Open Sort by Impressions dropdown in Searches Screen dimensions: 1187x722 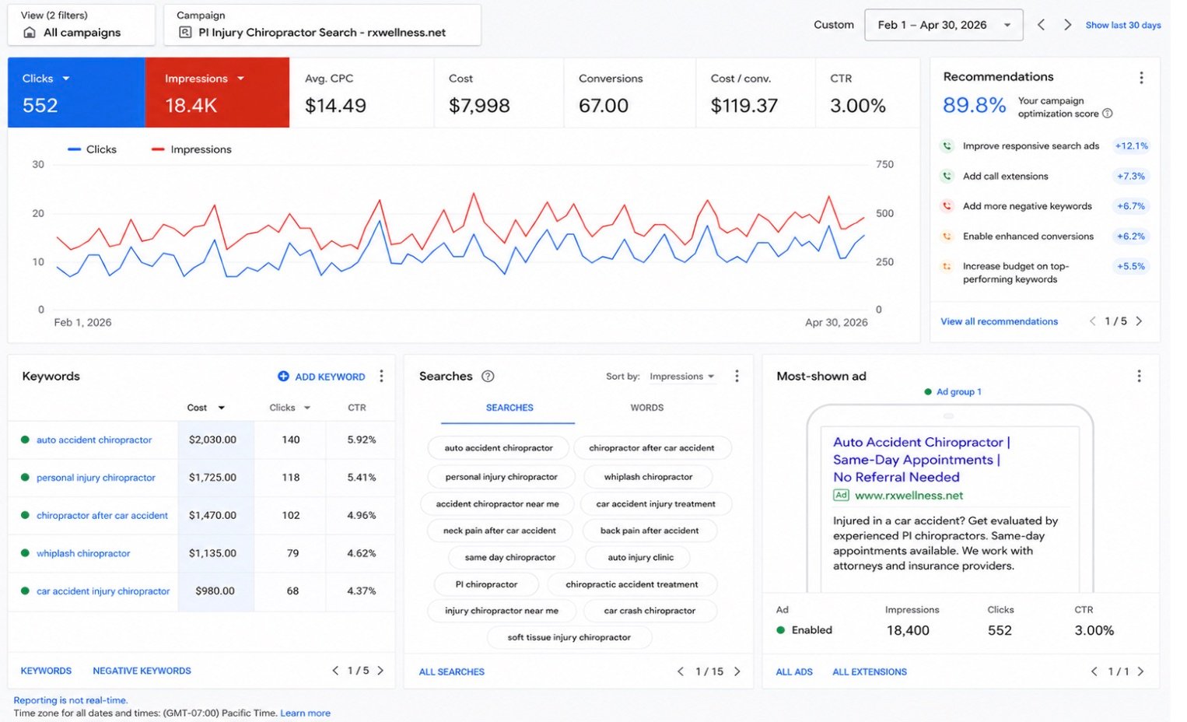(682, 377)
